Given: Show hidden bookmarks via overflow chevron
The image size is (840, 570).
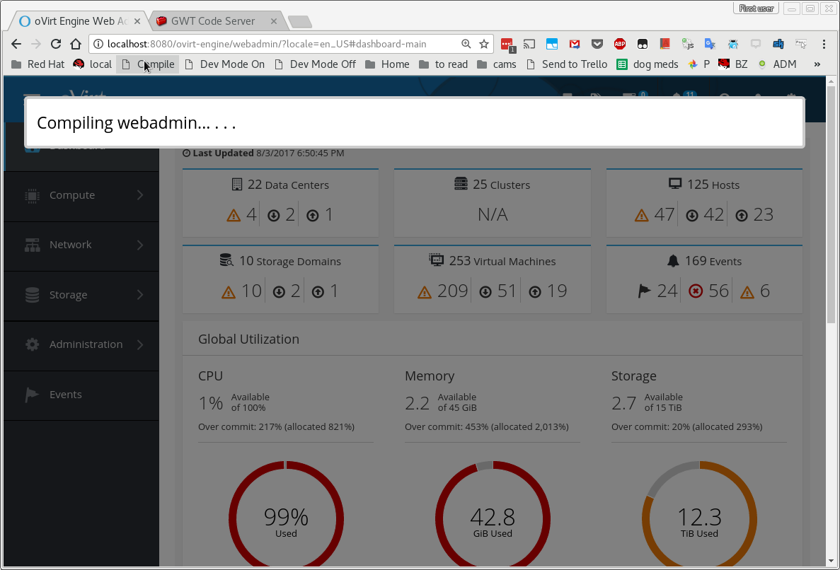Looking at the screenshot, I should (x=817, y=64).
